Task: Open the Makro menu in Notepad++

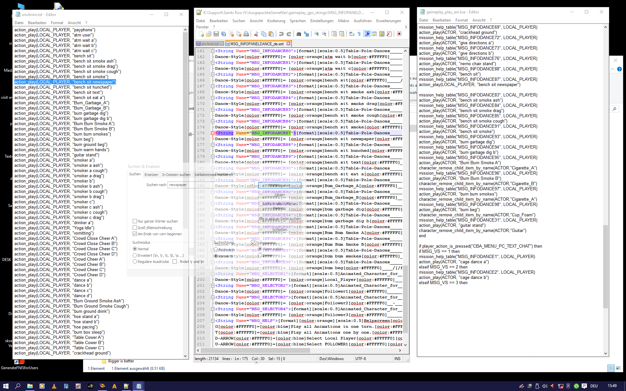Action: (x=343, y=21)
